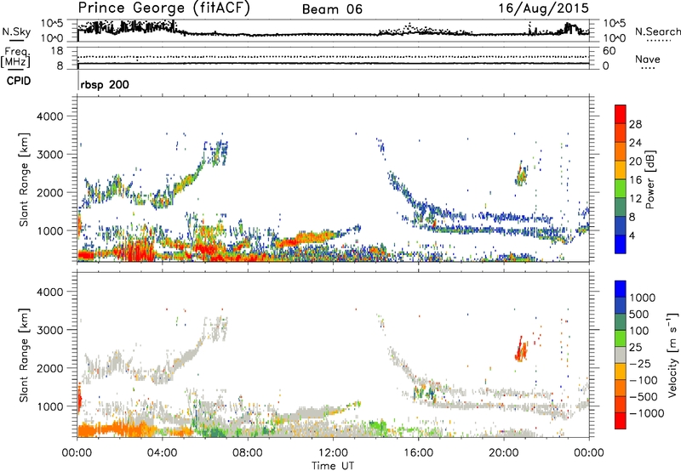Viewport: 681px width, 471px height.
Task: Click the 'Beam 06' label
Action: tap(332, 9)
